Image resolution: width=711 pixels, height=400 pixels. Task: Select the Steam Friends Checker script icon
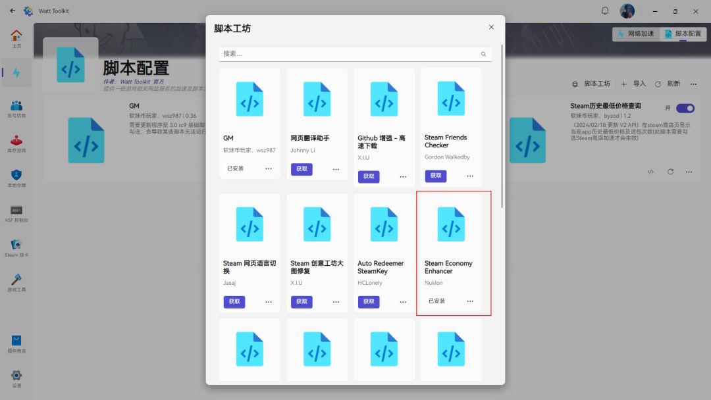coord(451,99)
